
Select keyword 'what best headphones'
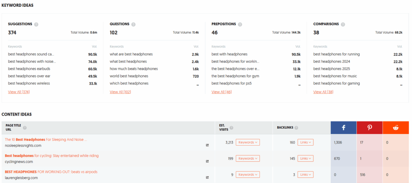pyautogui.click(x=128, y=62)
